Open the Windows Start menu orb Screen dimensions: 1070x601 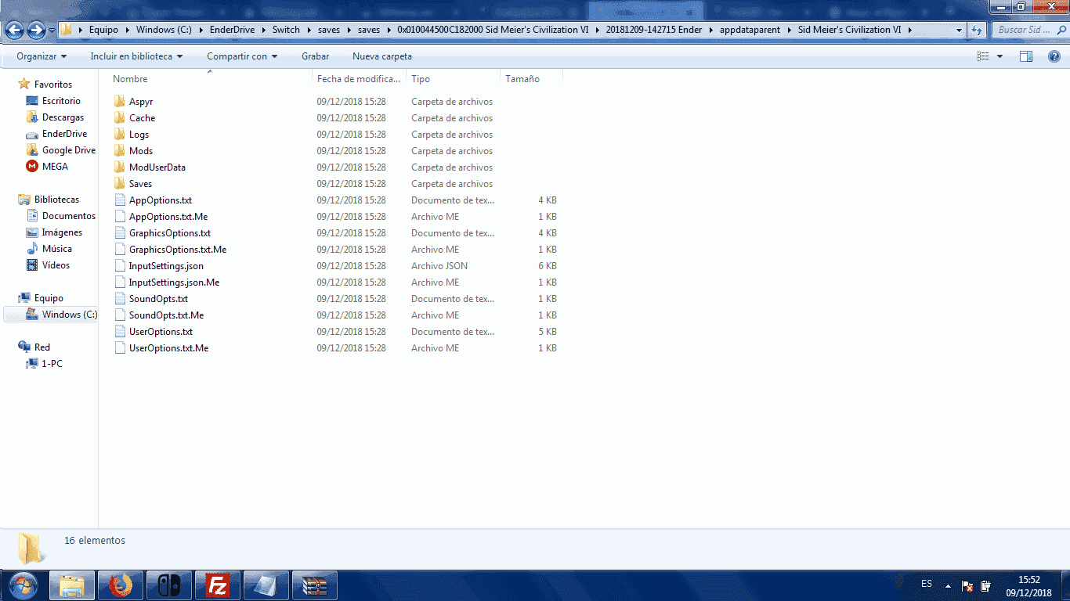(x=22, y=585)
